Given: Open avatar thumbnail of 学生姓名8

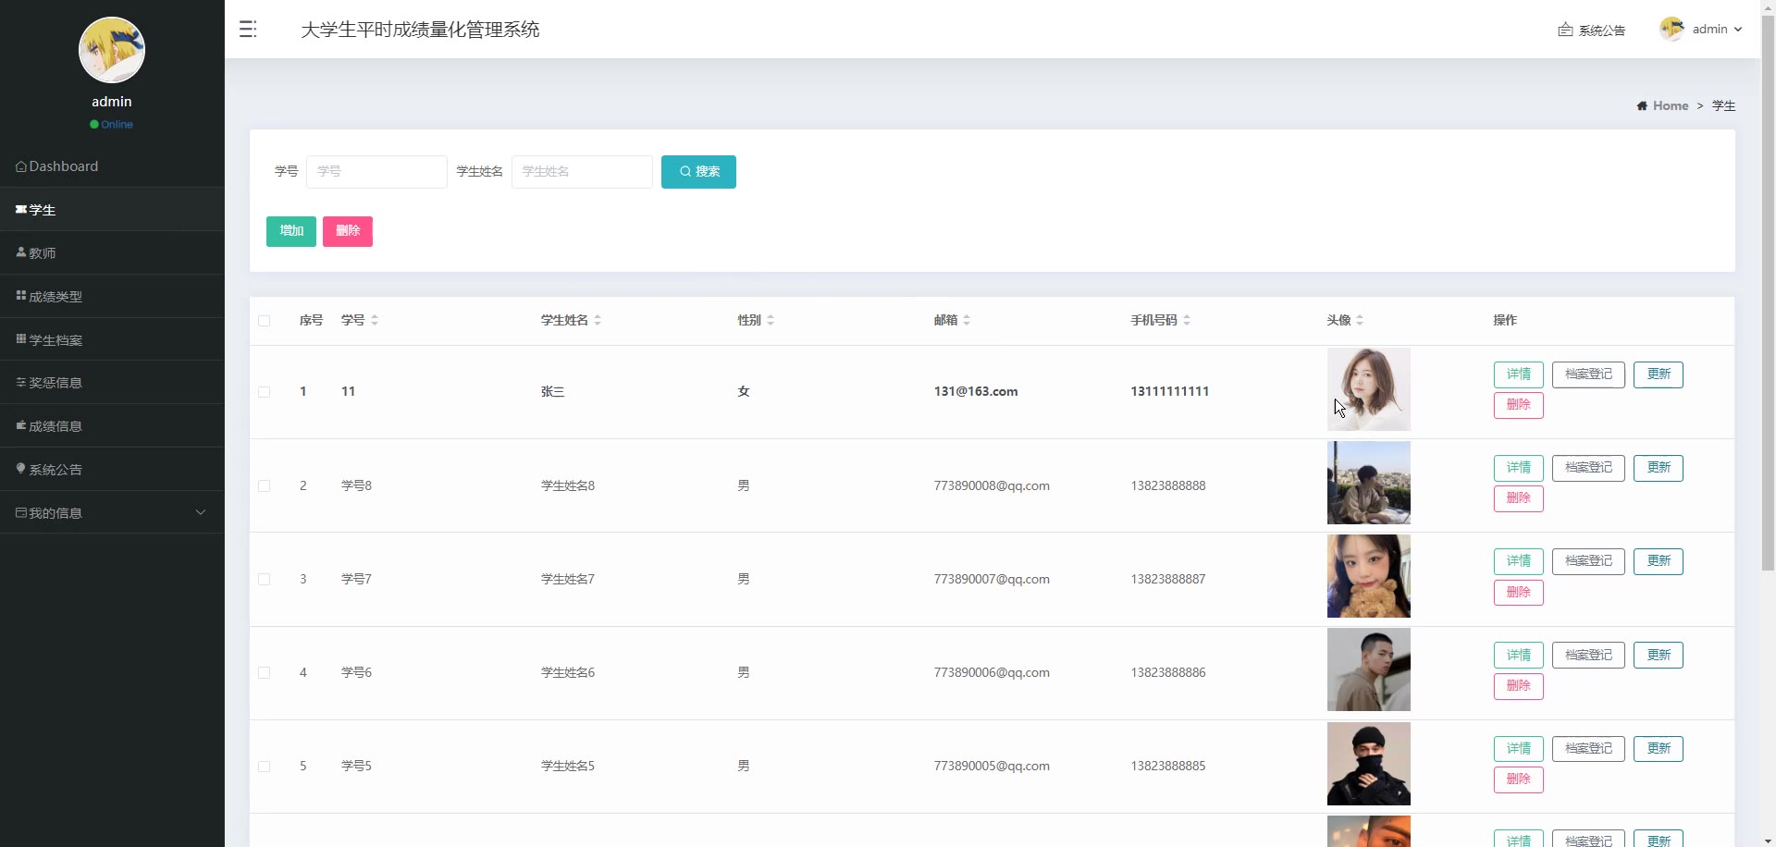Looking at the screenshot, I should 1369,483.
